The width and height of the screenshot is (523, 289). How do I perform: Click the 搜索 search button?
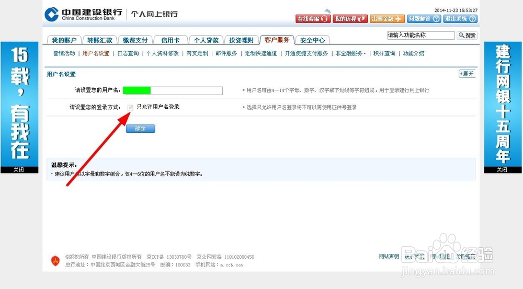pyautogui.click(x=467, y=36)
